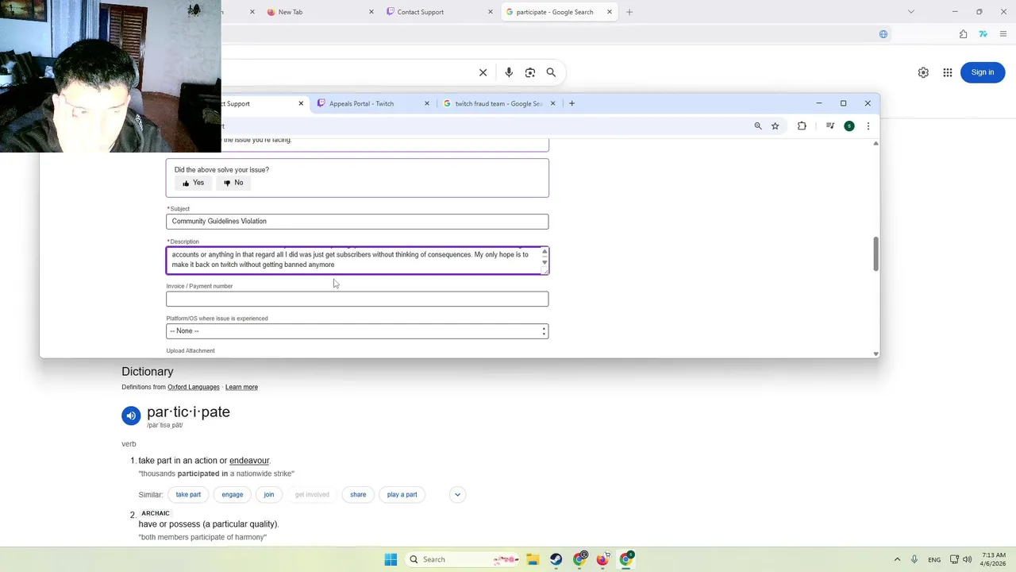Open Windows Start menu
Viewport: 1016px width, 572px height.
(391, 559)
